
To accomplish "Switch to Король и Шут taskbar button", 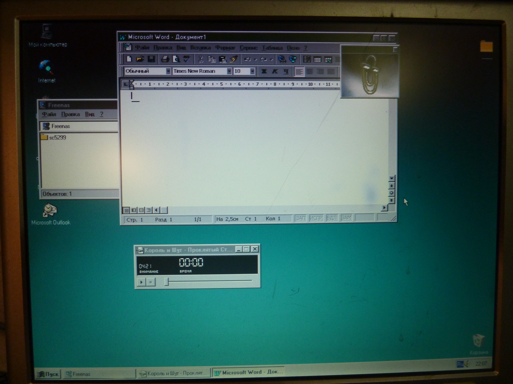I will [x=174, y=373].
